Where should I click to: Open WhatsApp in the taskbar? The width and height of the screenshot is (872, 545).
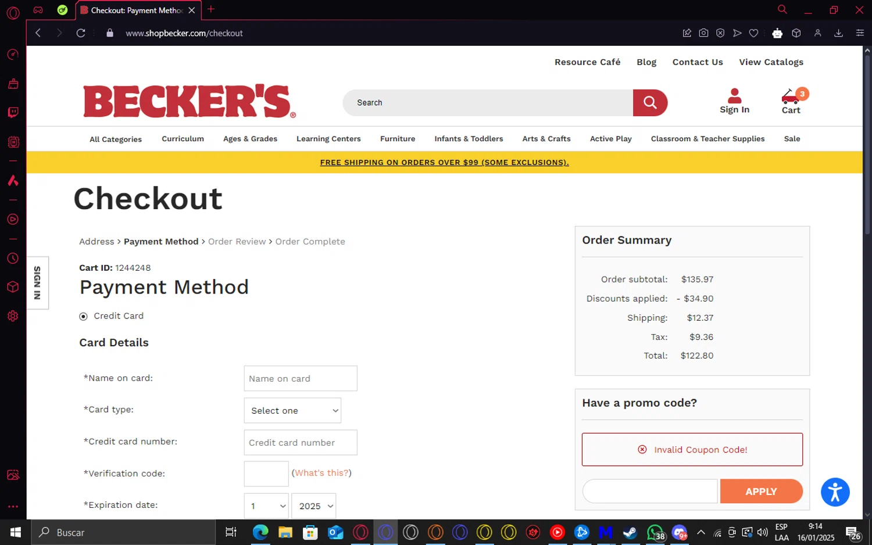[655, 532]
